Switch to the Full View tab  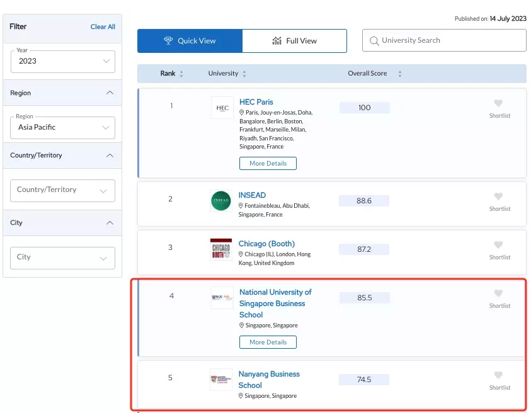pos(295,41)
